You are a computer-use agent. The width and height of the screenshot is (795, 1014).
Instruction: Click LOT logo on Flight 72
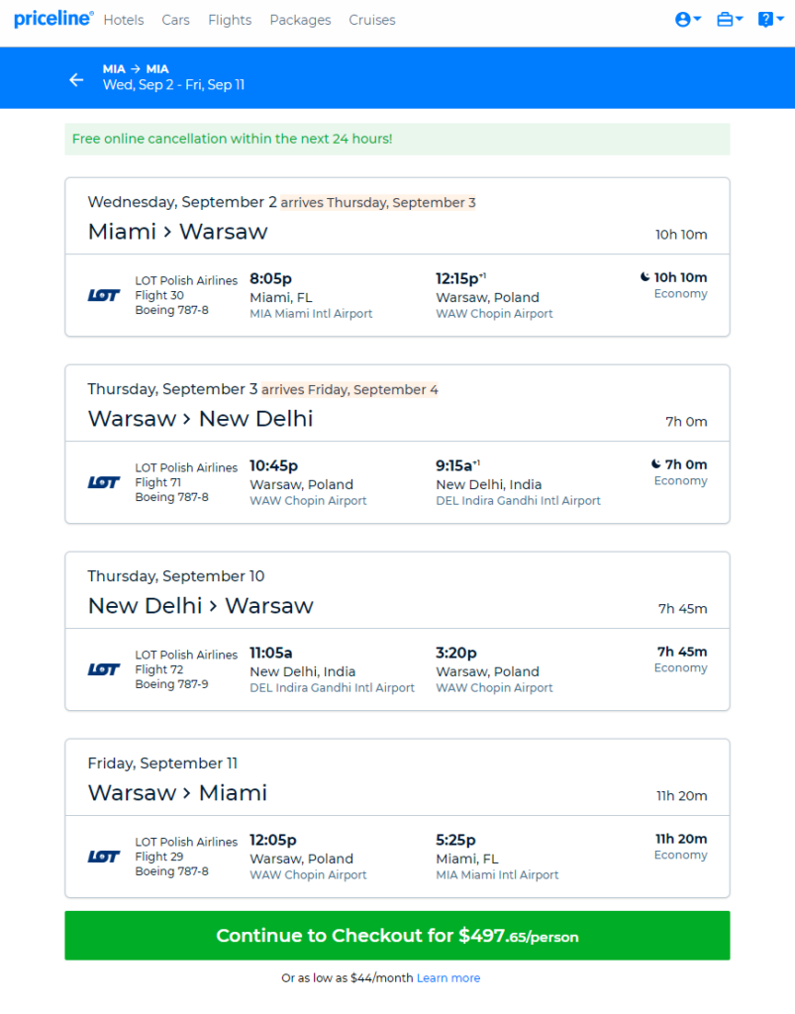(103, 669)
